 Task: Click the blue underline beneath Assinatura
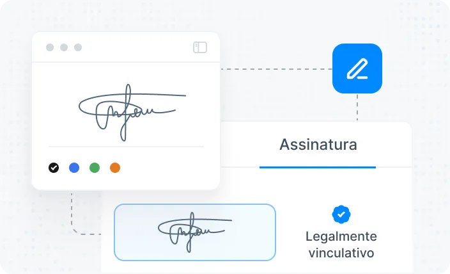[318, 167]
